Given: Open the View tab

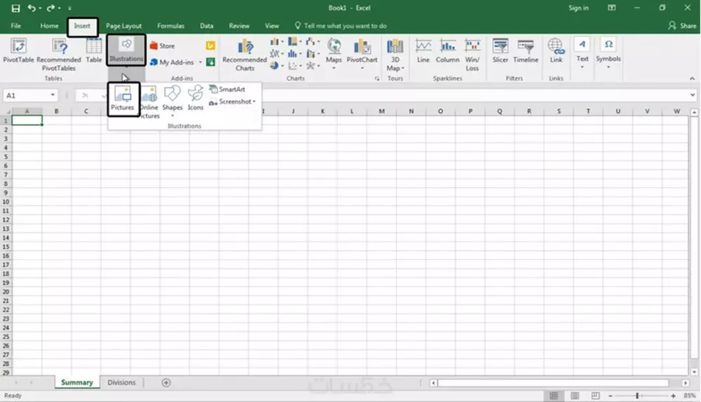Looking at the screenshot, I should [x=272, y=26].
